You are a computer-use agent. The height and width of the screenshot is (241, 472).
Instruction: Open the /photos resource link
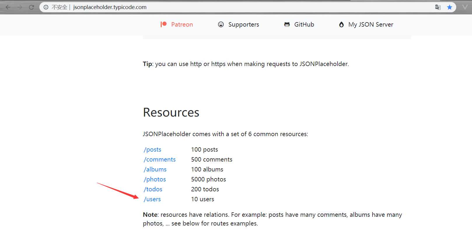pyautogui.click(x=155, y=179)
